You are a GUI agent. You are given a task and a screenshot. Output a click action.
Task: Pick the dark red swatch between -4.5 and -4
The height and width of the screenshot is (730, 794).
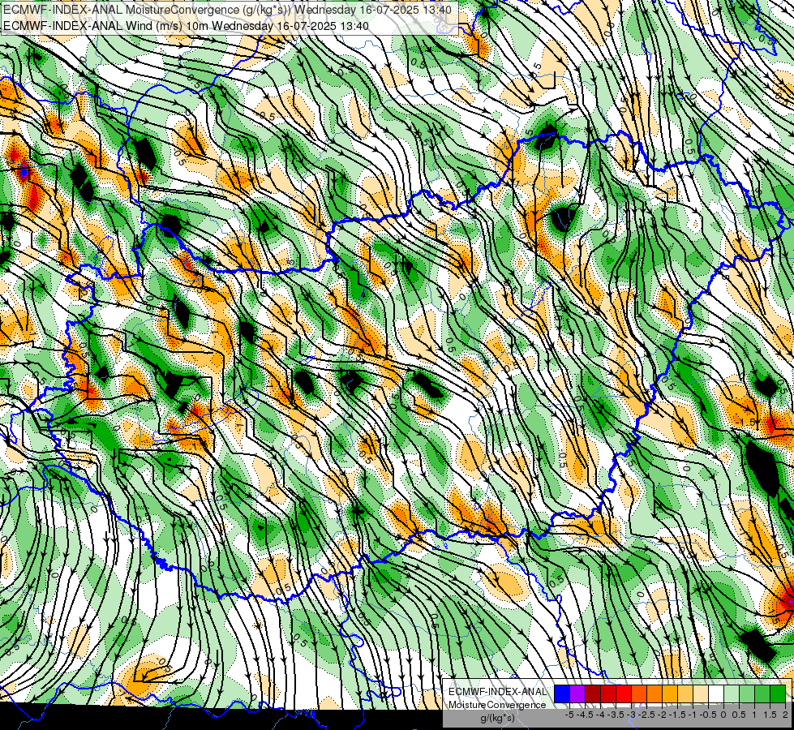pyautogui.click(x=593, y=694)
